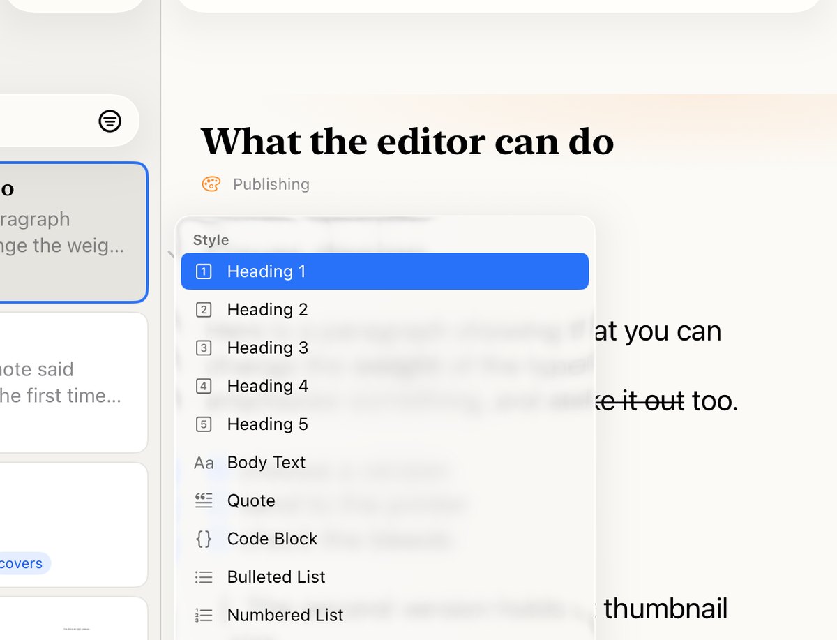Select the Heading 2 style
This screenshot has width=837, height=640.
point(385,310)
